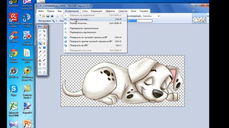Open the Коррекция menu

(96, 11)
